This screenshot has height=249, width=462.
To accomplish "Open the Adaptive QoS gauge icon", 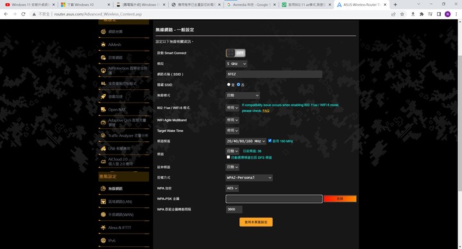I will tap(103, 123).
